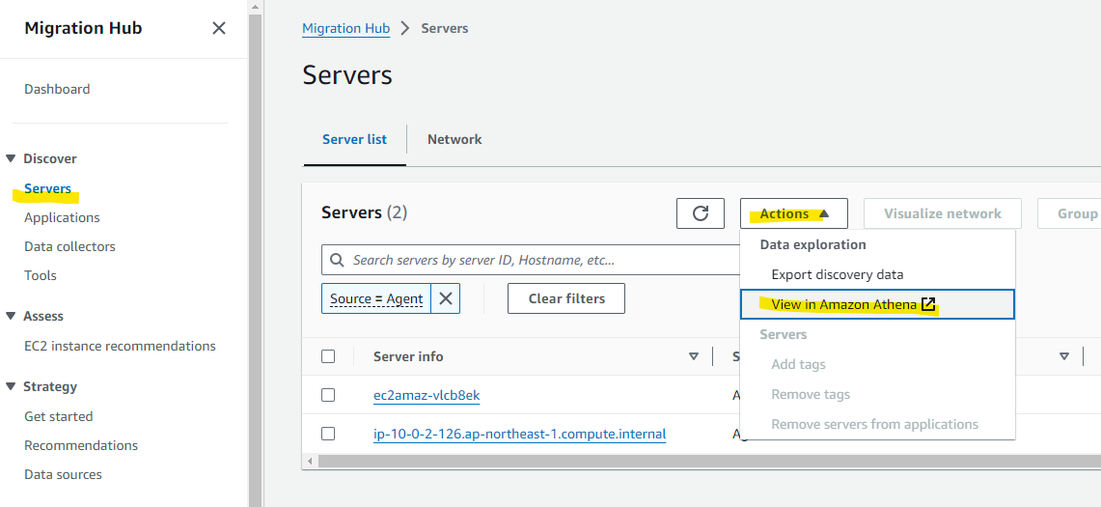Open Recommendations under Strategy
The height and width of the screenshot is (507, 1101).
[x=81, y=446]
